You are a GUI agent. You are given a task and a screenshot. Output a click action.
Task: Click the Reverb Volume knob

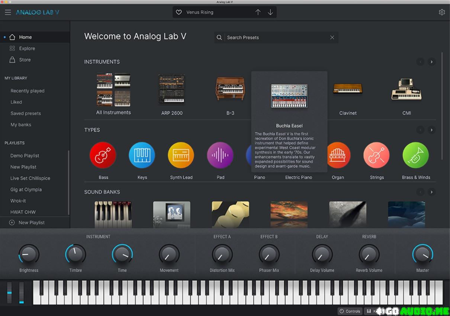coord(369,255)
